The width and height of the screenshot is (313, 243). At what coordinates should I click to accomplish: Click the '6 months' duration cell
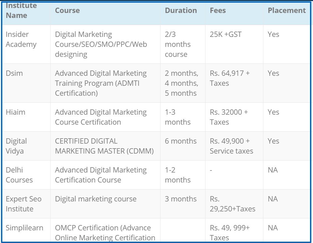pos(183,146)
